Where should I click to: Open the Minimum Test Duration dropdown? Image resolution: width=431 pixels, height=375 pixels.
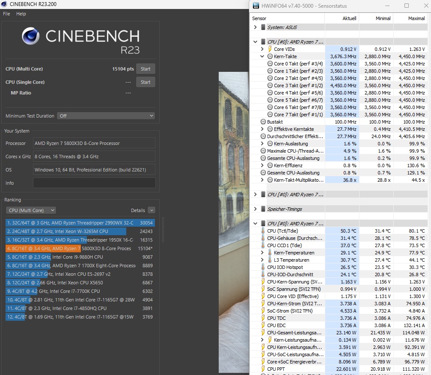tap(106, 116)
